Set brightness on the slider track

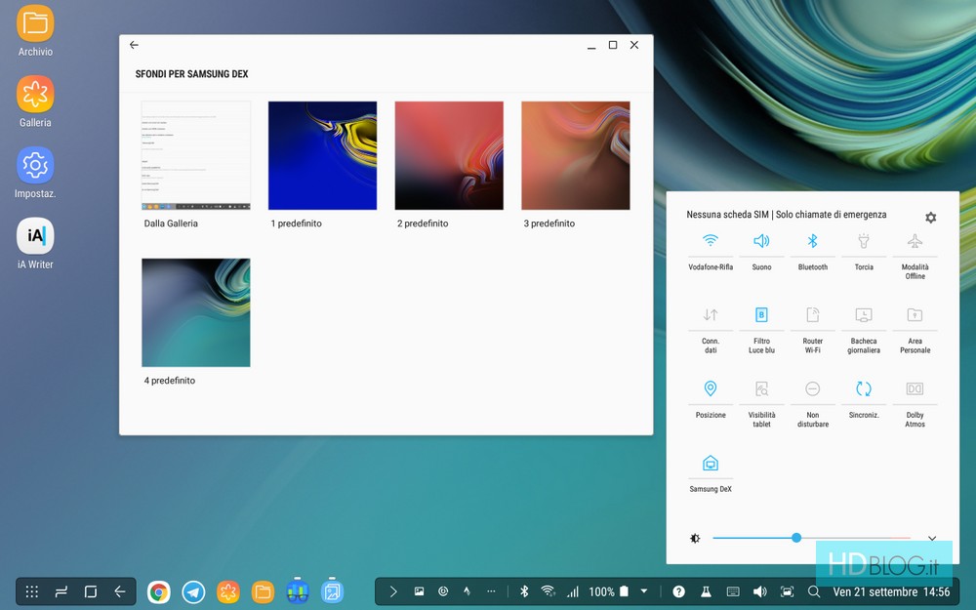(x=811, y=538)
